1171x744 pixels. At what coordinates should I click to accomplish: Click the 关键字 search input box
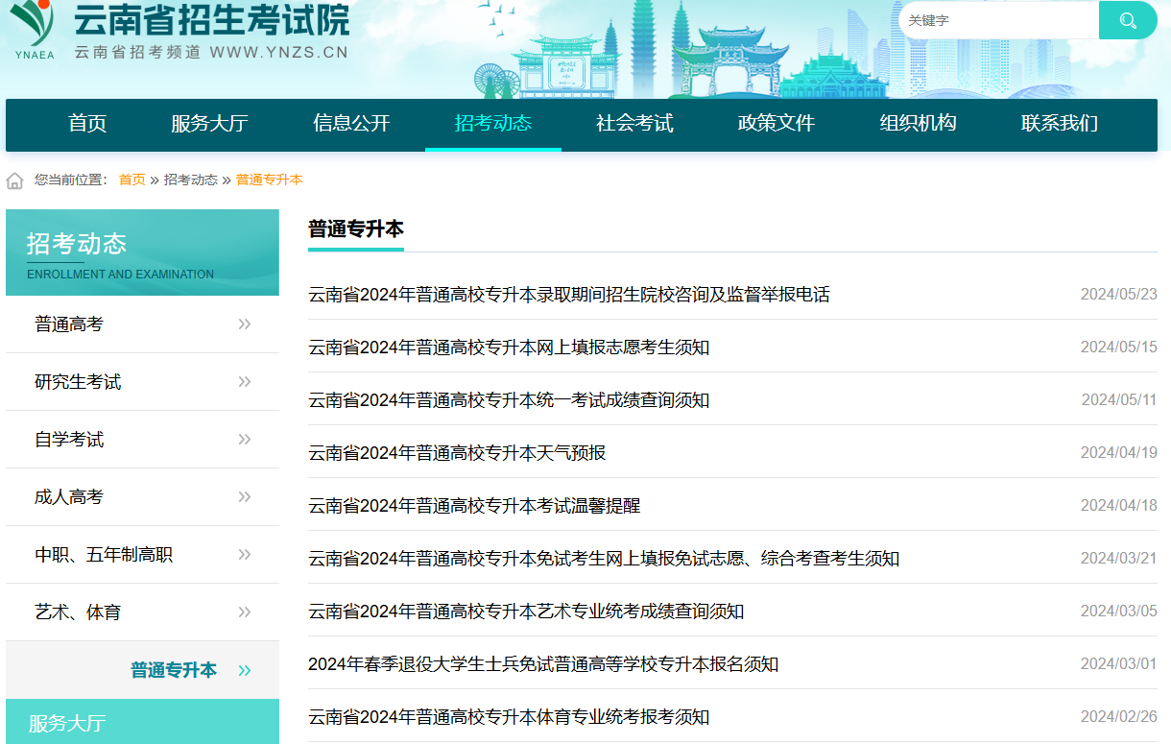pos(998,19)
